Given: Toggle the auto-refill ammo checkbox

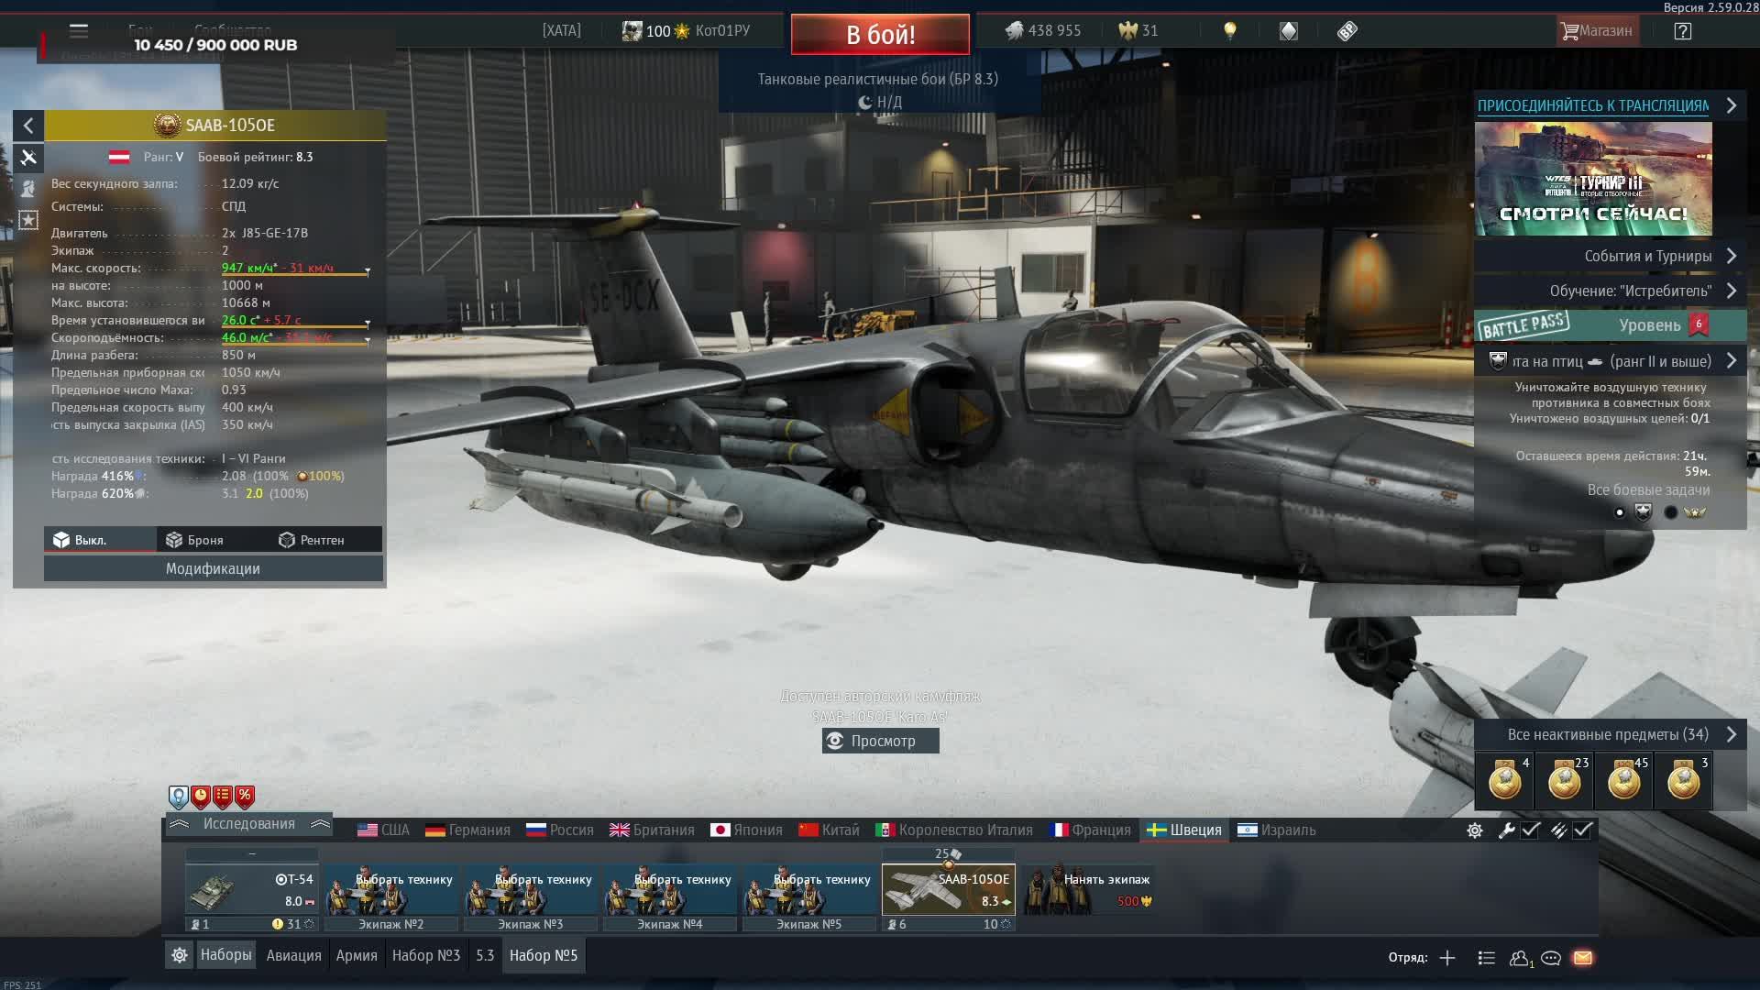Looking at the screenshot, I should pos(1583,830).
